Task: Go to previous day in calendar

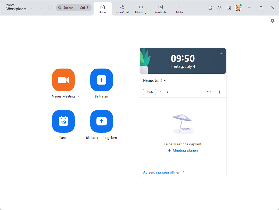Action: [x=160, y=92]
